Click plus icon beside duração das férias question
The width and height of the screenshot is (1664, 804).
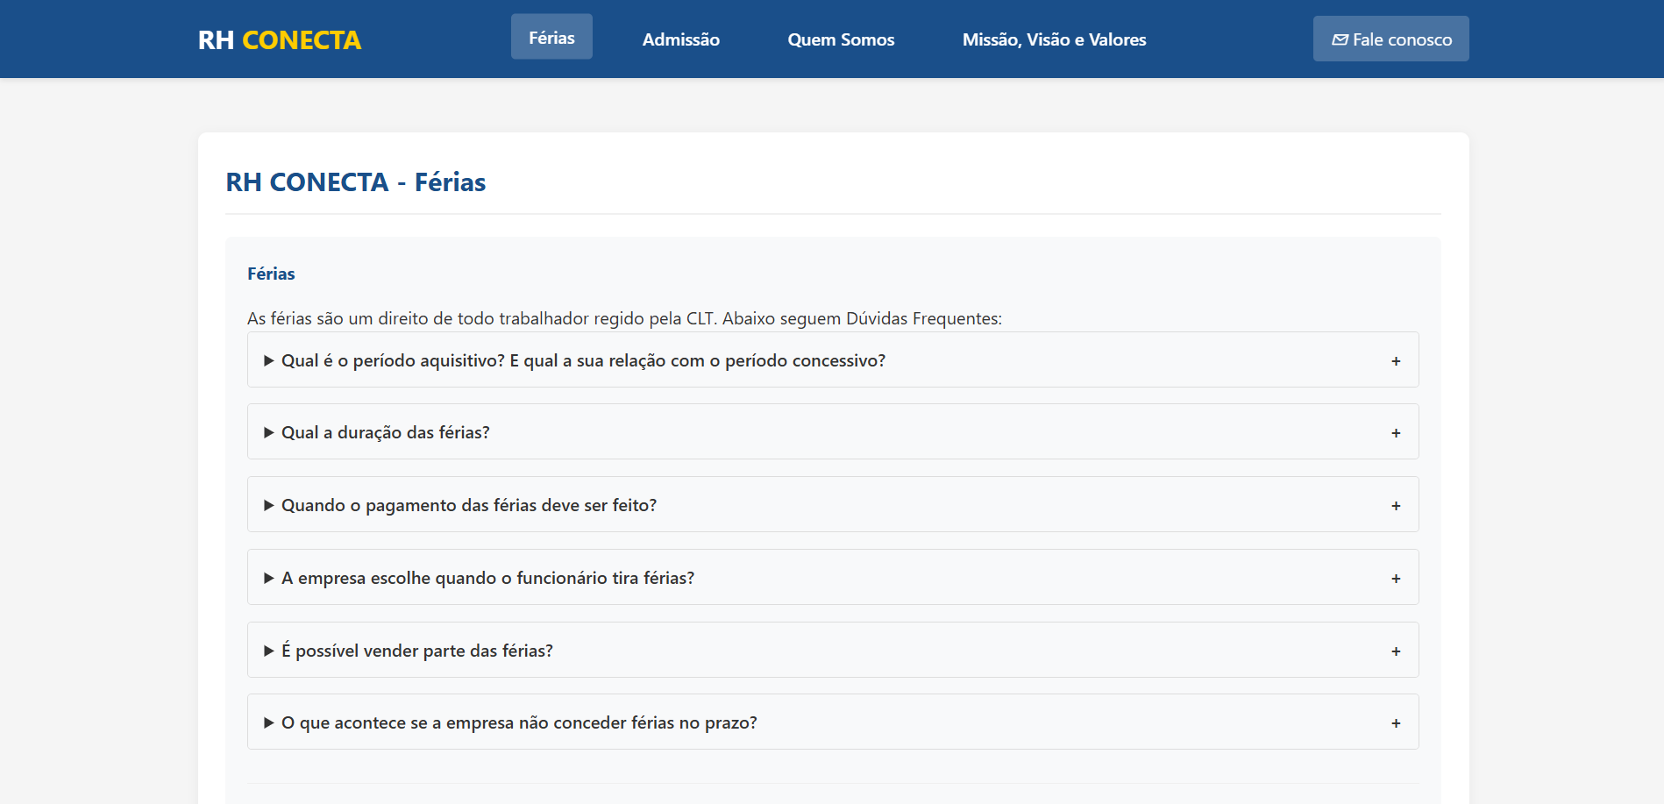pos(1396,433)
